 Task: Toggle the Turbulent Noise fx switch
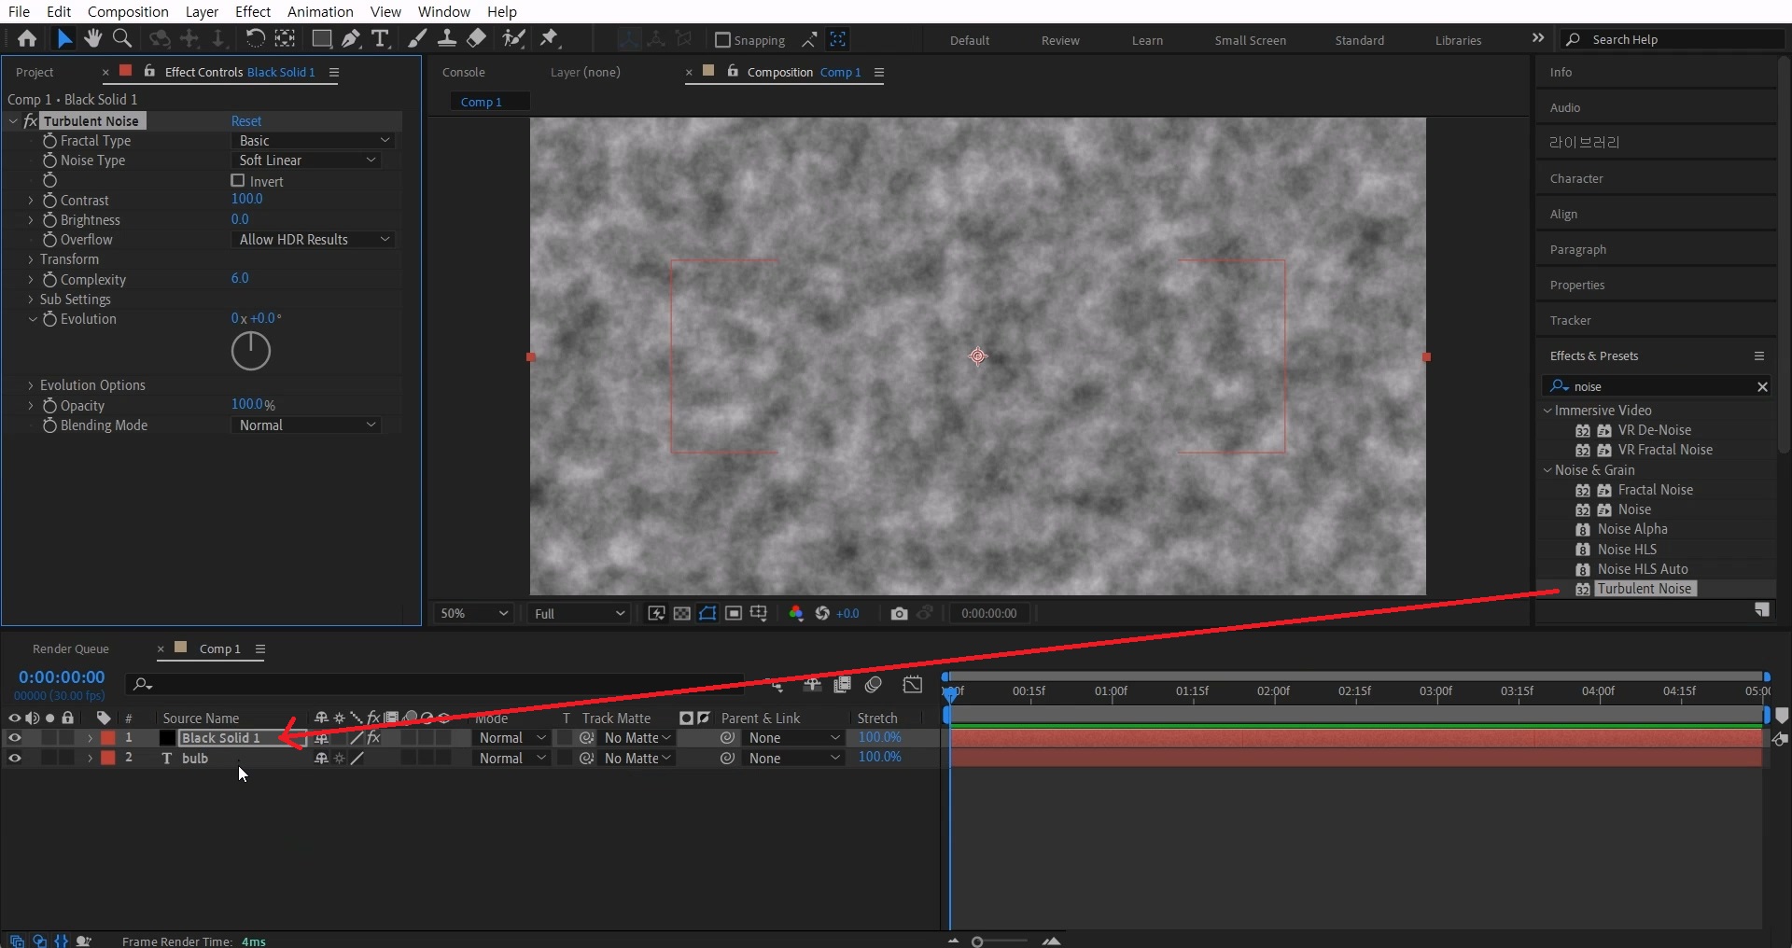[31, 121]
